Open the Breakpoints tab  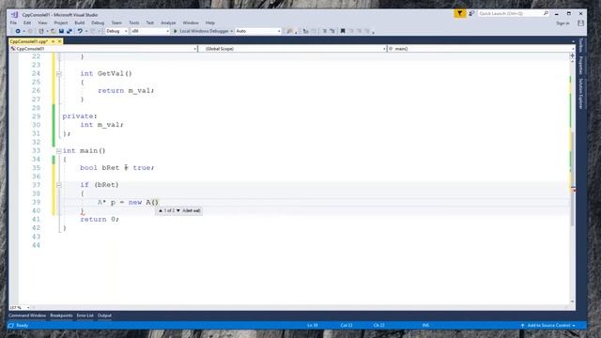click(x=61, y=315)
